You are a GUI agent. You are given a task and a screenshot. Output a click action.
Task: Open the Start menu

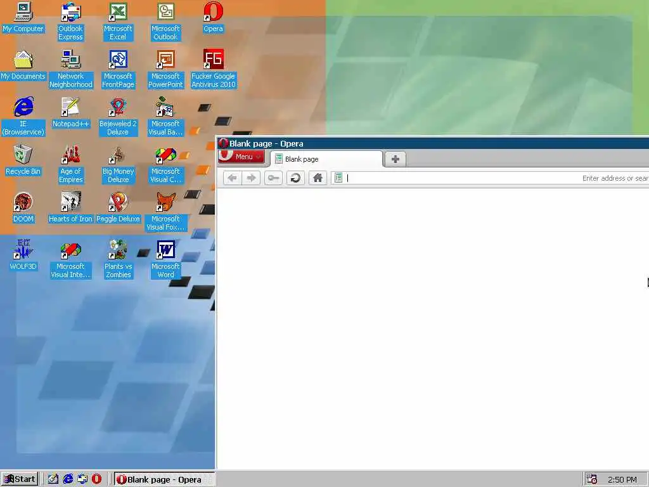tap(20, 479)
